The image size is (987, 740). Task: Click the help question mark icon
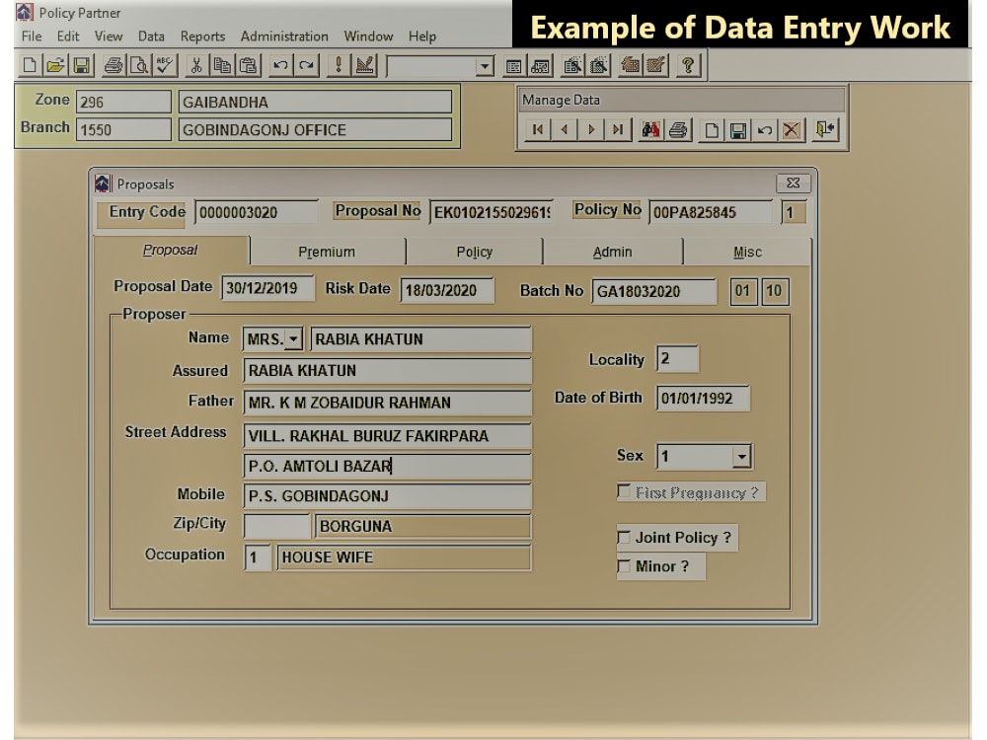(x=688, y=65)
